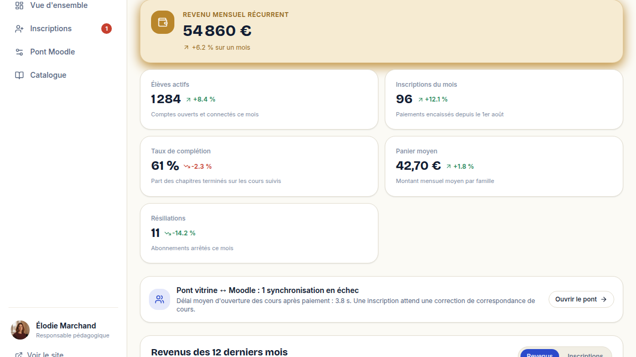Click the Pont Moodle sliders icon
This screenshot has height=357, width=636.
19,52
